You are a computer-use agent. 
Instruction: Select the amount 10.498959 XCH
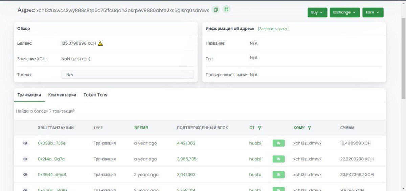(x=356, y=143)
